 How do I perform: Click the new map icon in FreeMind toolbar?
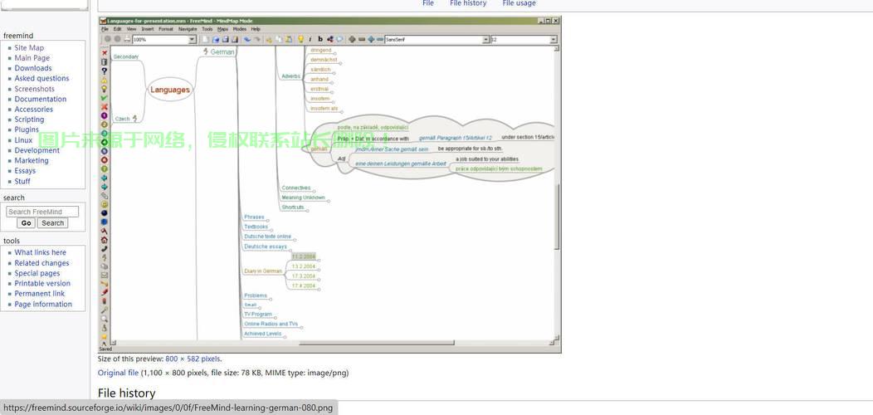(206, 40)
